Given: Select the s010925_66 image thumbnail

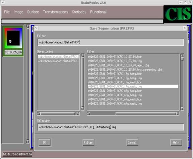Looking at the screenshot, I should (13, 38).
